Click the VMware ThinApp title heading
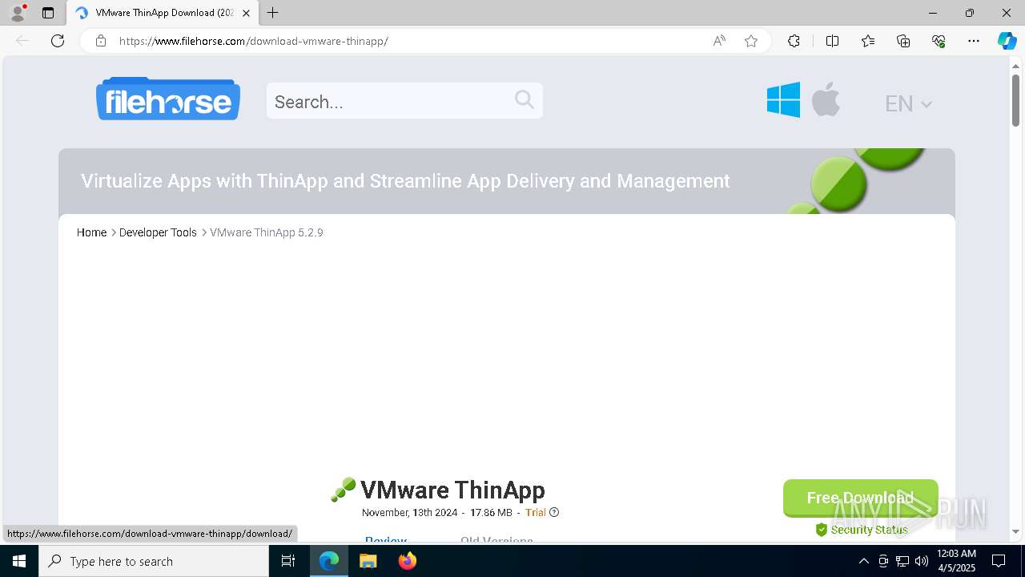This screenshot has height=577, width=1025. tap(452, 490)
